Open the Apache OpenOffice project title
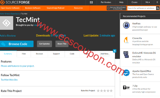This screenshot has height=98, width=160. (142, 71)
